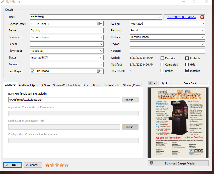Image resolution: width=214 pixels, height=174 pixels.
Task: Set rating to one star
Action: pyautogui.click(x=47, y=165)
